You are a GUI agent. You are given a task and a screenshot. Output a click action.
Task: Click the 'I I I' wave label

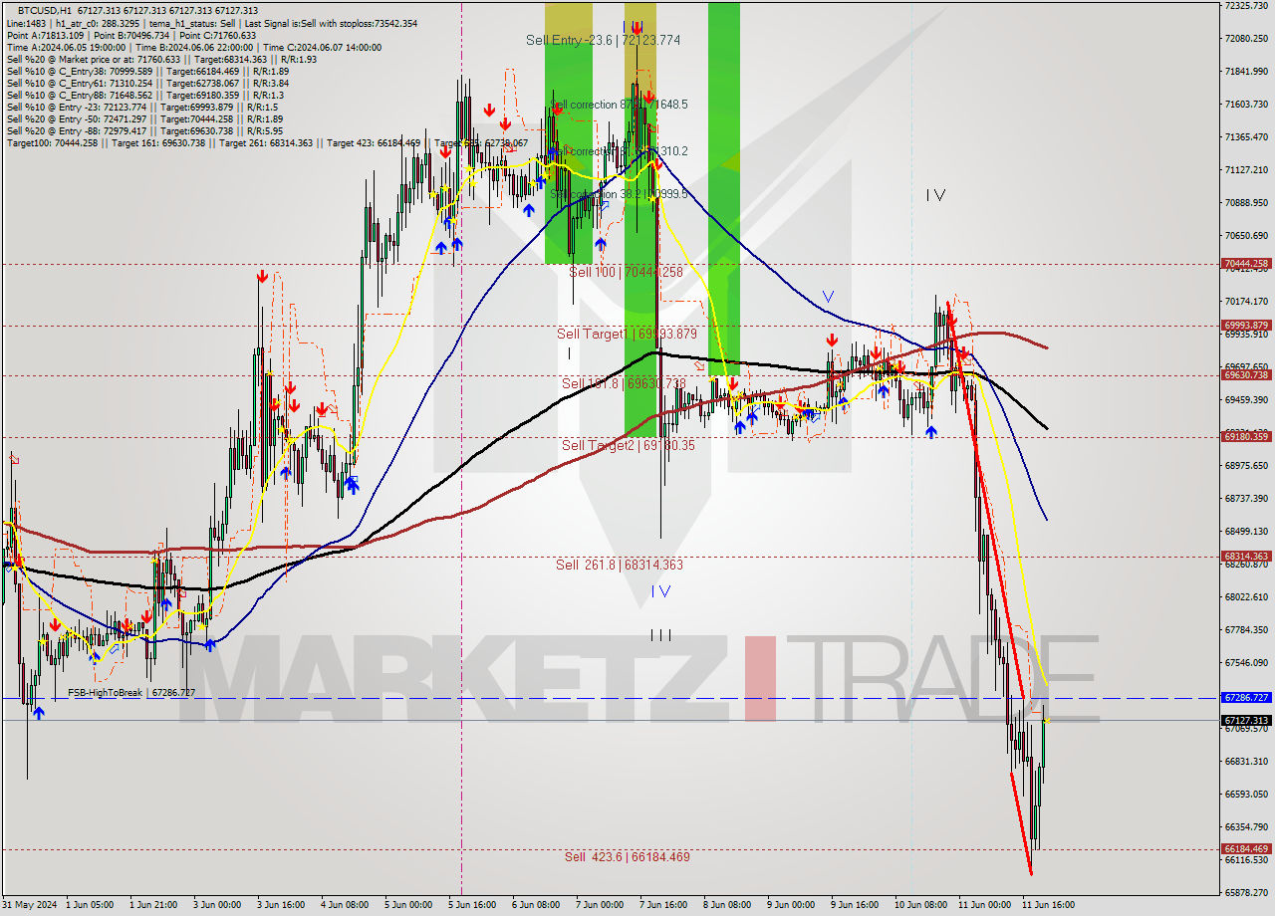click(660, 634)
